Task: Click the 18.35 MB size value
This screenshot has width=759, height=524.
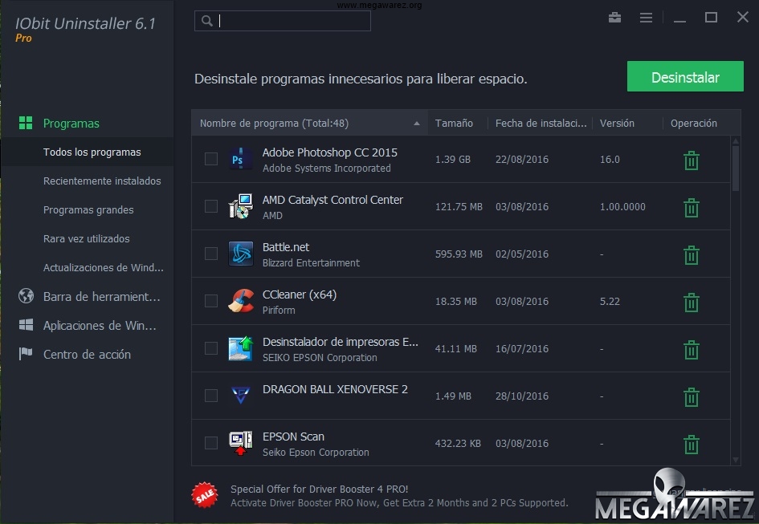Action: pos(456,302)
